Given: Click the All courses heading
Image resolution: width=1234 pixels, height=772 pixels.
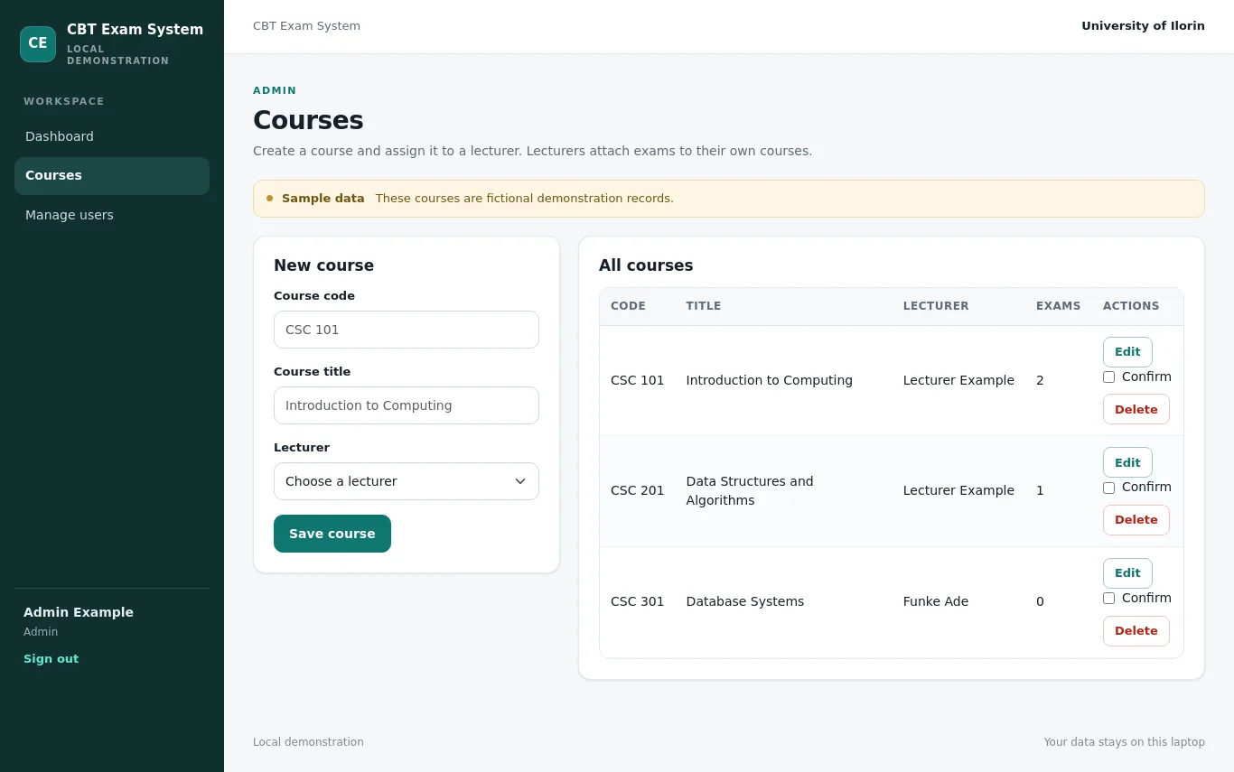Looking at the screenshot, I should (x=646, y=265).
